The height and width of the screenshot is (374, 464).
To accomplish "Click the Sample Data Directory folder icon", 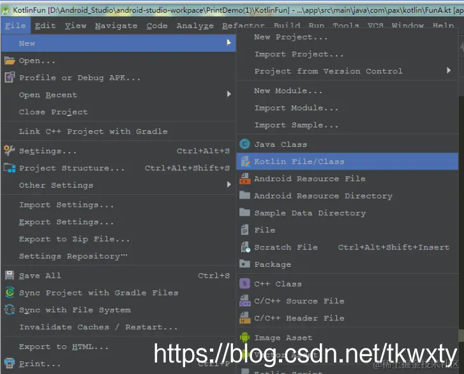I will tap(244, 213).
